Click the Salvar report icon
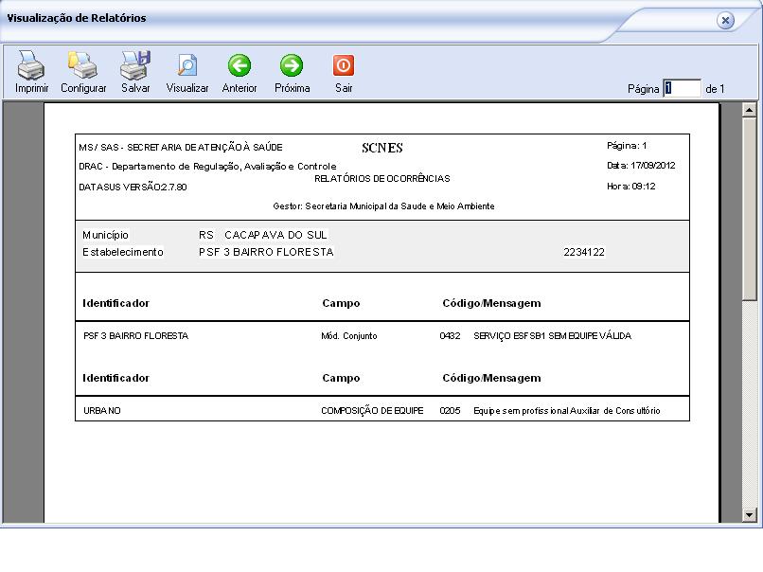 (135, 65)
